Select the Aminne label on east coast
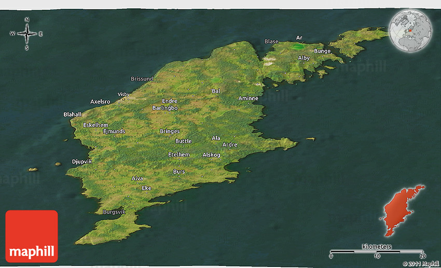 pyautogui.click(x=248, y=98)
